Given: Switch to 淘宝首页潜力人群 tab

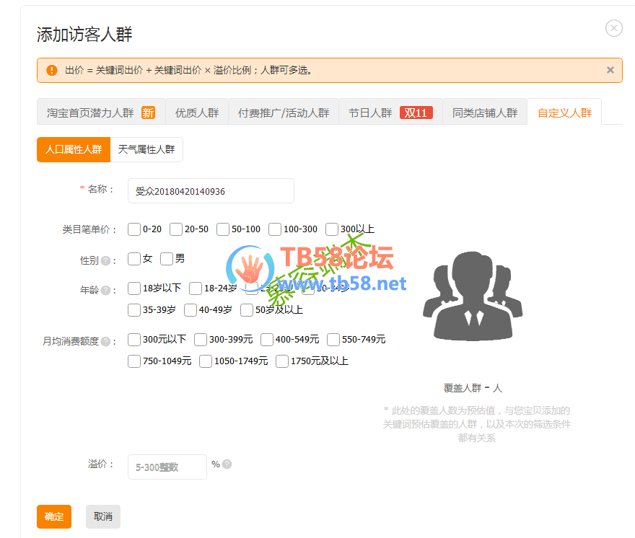Looking at the screenshot, I should [101, 111].
